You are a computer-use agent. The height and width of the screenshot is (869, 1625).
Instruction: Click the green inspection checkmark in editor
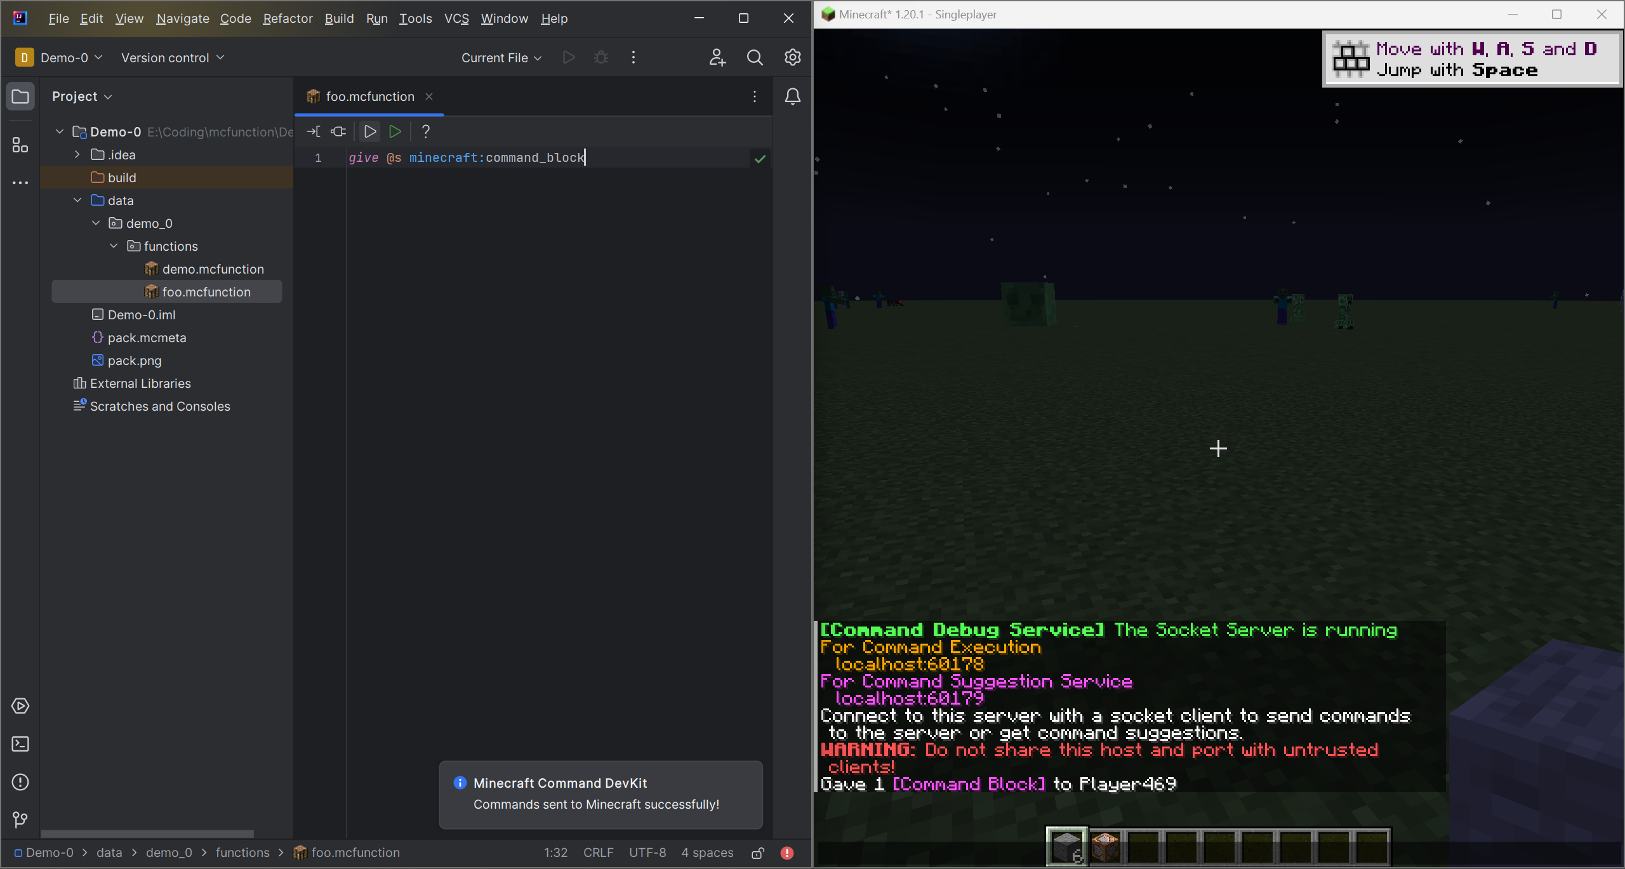(760, 159)
